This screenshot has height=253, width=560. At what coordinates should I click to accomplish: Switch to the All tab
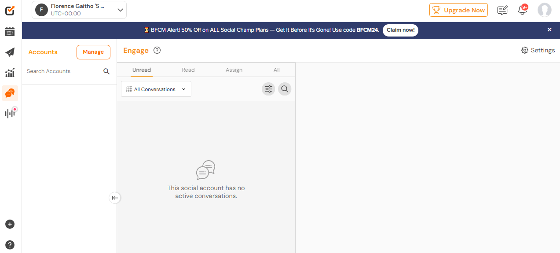tap(277, 70)
